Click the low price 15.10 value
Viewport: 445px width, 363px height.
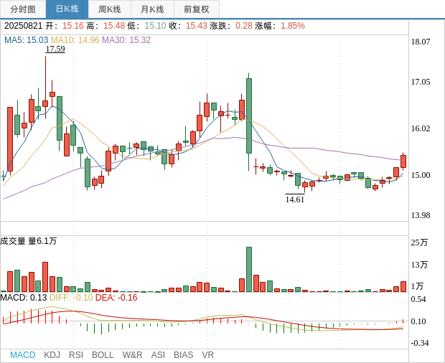point(155,26)
